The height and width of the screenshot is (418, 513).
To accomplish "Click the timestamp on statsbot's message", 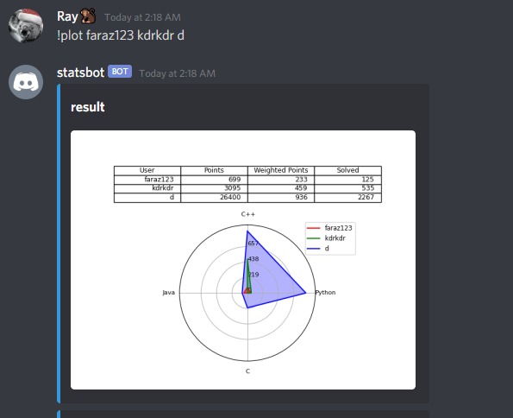I will pos(177,73).
